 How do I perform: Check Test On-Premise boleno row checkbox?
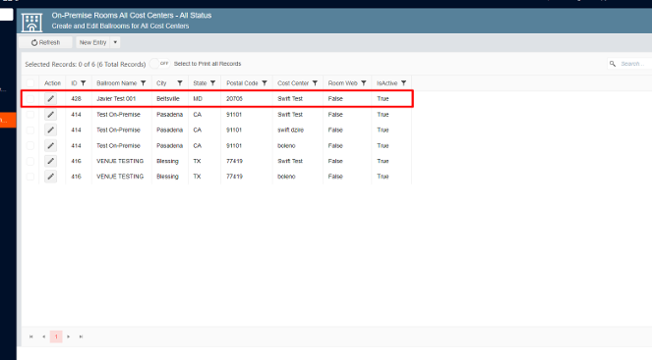[30, 145]
